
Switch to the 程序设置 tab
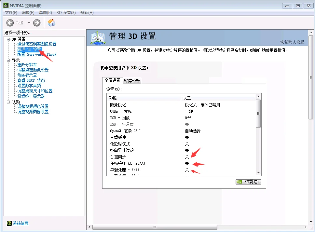pos(132,81)
